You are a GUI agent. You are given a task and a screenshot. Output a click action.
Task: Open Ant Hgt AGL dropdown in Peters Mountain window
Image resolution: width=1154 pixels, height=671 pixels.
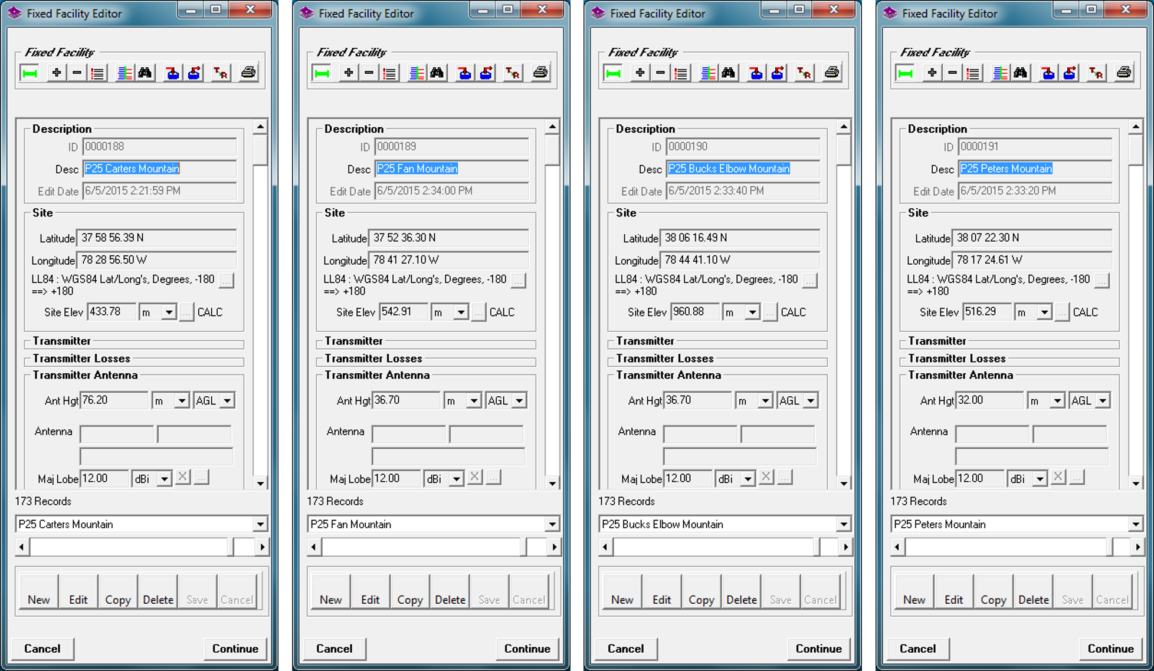pyautogui.click(x=1103, y=401)
